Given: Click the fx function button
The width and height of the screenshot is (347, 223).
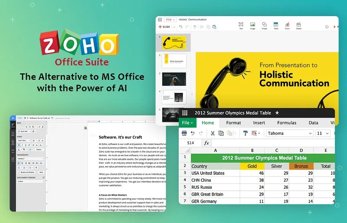Looking at the screenshot, I should point(206,143).
